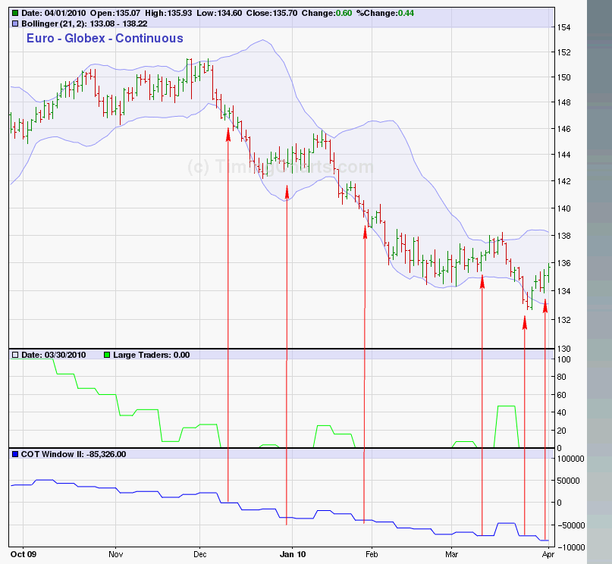Click the 134 price axis value
Viewport: 612px width, 564px height.
(563, 291)
